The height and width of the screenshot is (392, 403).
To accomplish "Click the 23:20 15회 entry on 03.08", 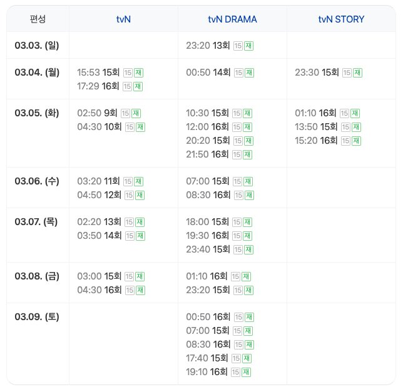I will pos(220,290).
